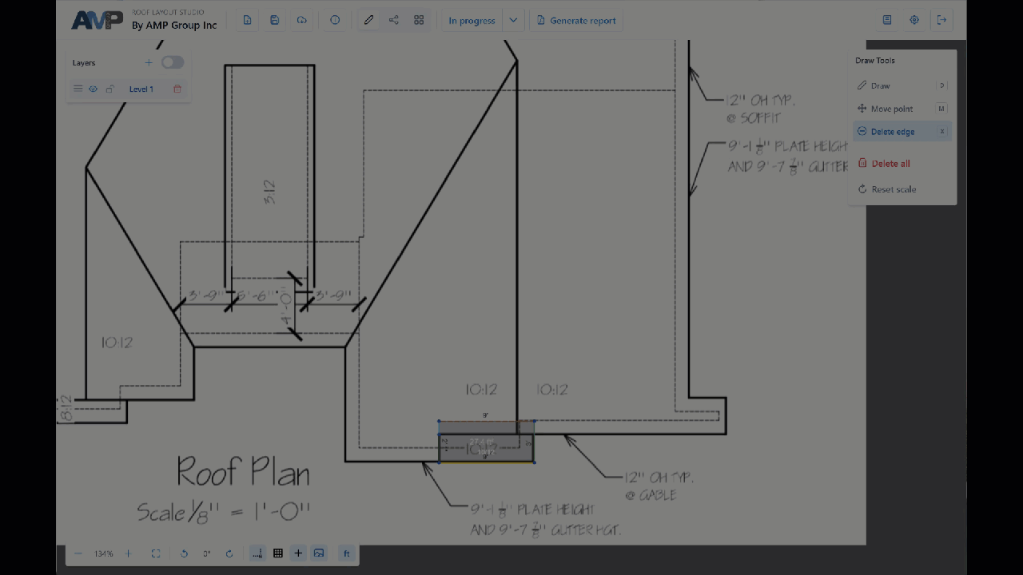Rotate clockwise with right rotate icon
Image resolution: width=1023 pixels, height=575 pixels.
coord(229,553)
